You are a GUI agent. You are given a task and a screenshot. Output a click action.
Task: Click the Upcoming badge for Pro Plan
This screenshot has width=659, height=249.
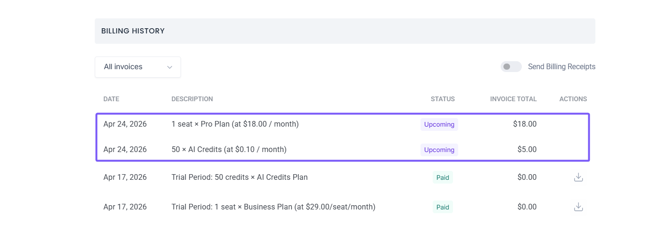[439, 125]
